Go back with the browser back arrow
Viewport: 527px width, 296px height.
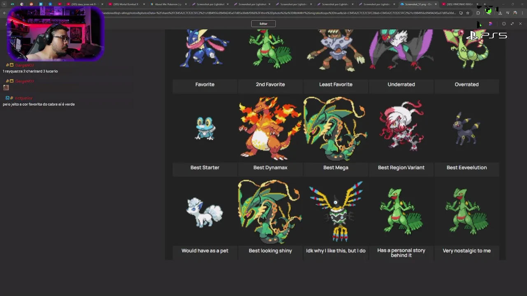coord(4,13)
